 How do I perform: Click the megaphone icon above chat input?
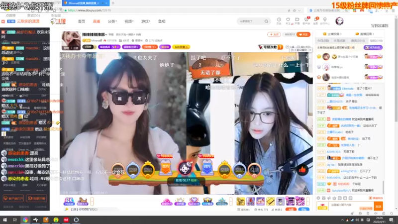(329, 198)
